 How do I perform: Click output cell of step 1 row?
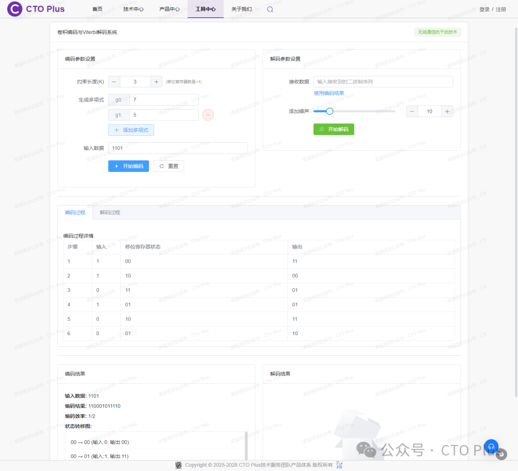point(371,261)
